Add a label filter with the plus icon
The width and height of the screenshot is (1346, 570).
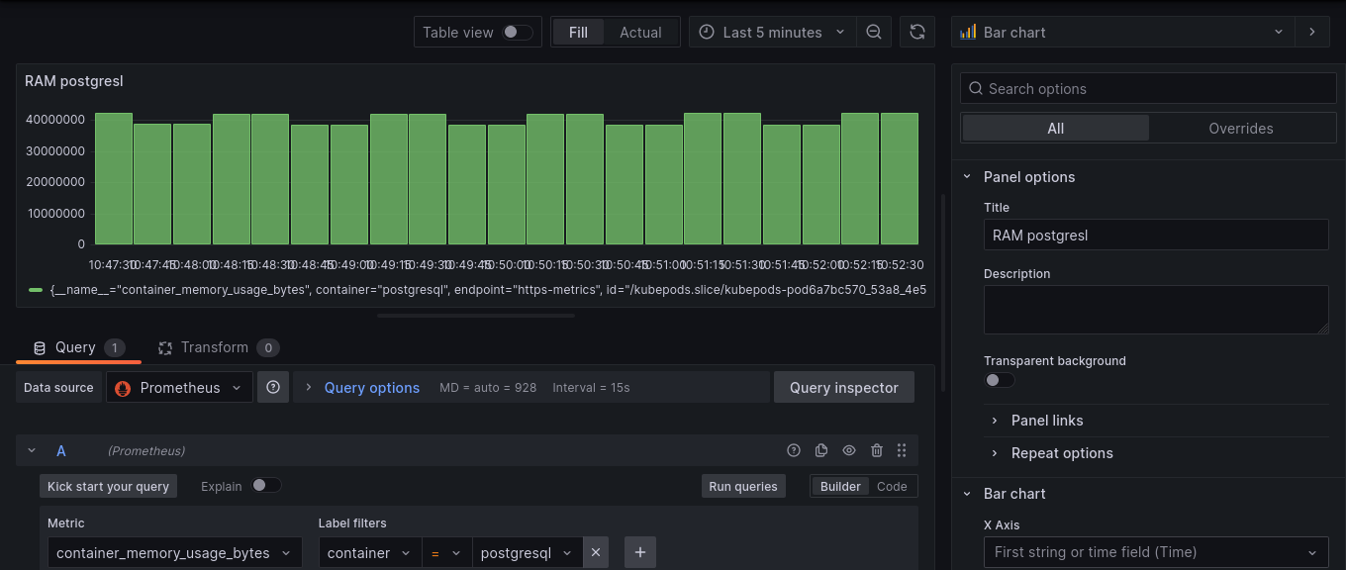pyautogui.click(x=640, y=552)
